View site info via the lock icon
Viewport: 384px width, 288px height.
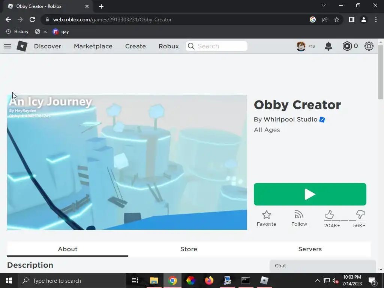coord(47,19)
